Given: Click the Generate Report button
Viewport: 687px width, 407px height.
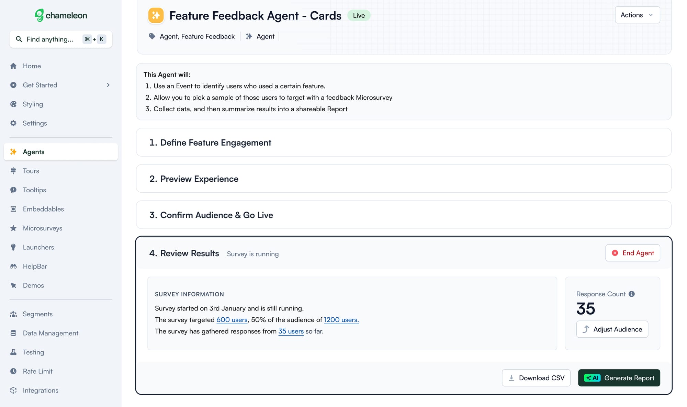Looking at the screenshot, I should point(619,378).
